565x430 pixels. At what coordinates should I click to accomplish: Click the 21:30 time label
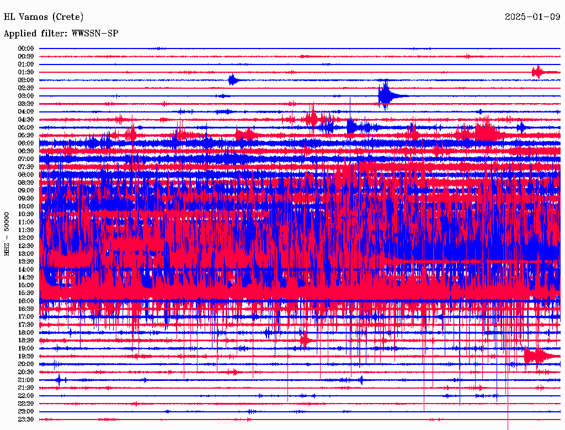(26, 388)
